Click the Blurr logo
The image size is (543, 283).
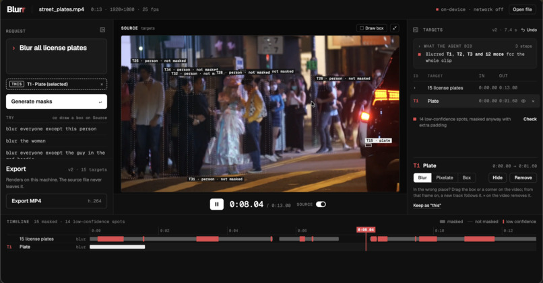click(x=16, y=9)
